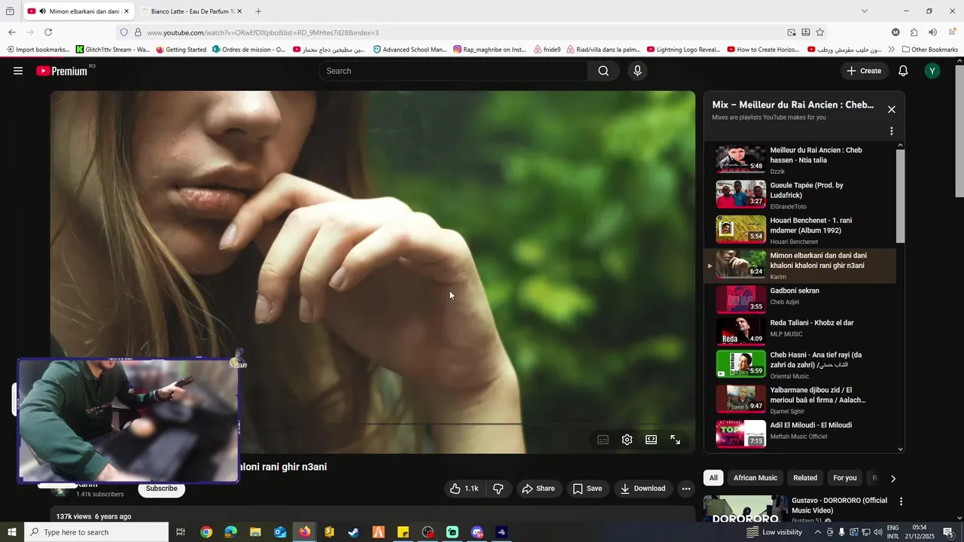Open options for Gustavo DORORORO video

pyautogui.click(x=901, y=501)
